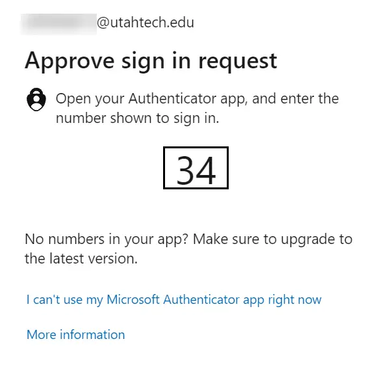Select the boxed number 34

click(196, 168)
